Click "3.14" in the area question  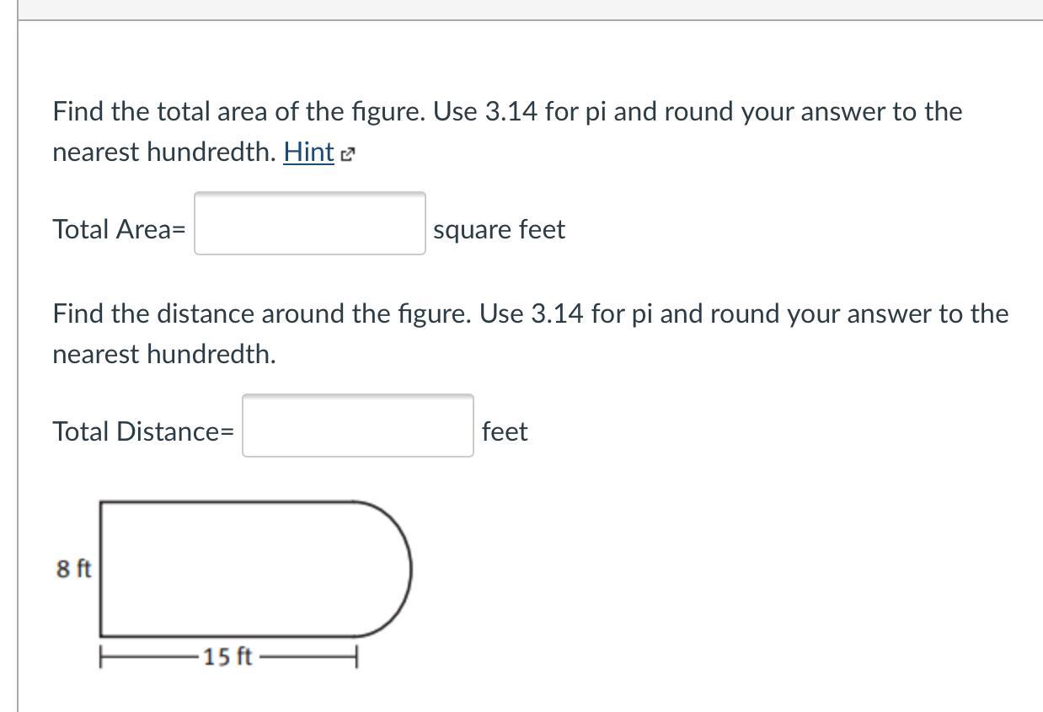[x=511, y=111]
